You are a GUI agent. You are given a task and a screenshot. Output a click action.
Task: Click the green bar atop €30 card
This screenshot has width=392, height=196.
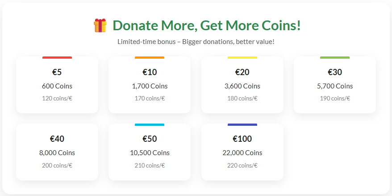pos(335,57)
